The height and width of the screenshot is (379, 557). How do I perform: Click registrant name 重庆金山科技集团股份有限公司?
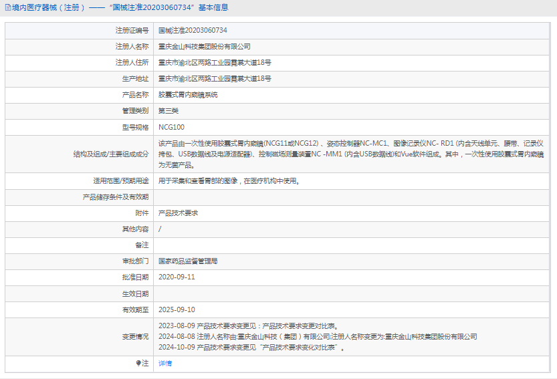coord(204,47)
